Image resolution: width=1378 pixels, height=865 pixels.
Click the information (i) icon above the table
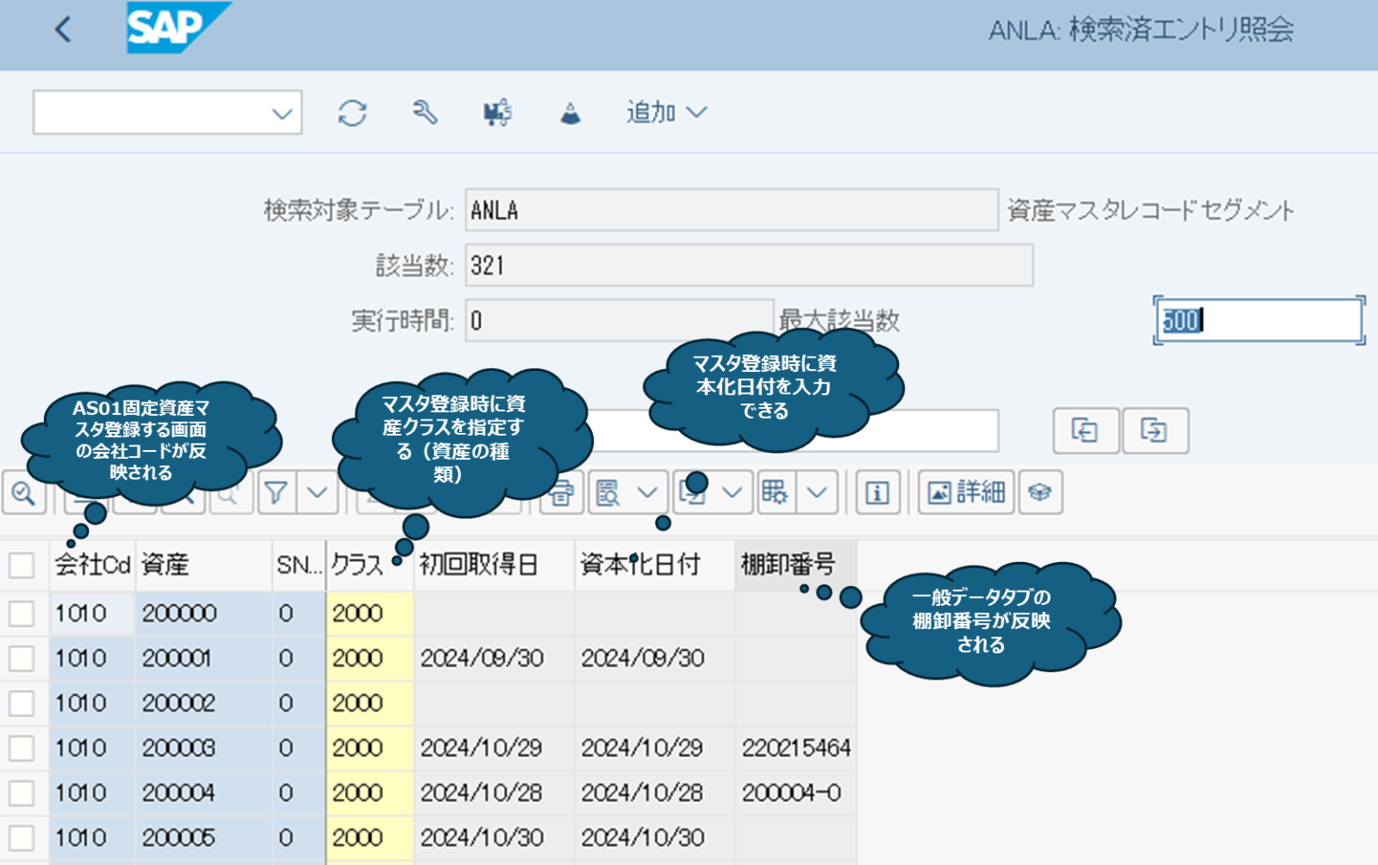coord(877,492)
